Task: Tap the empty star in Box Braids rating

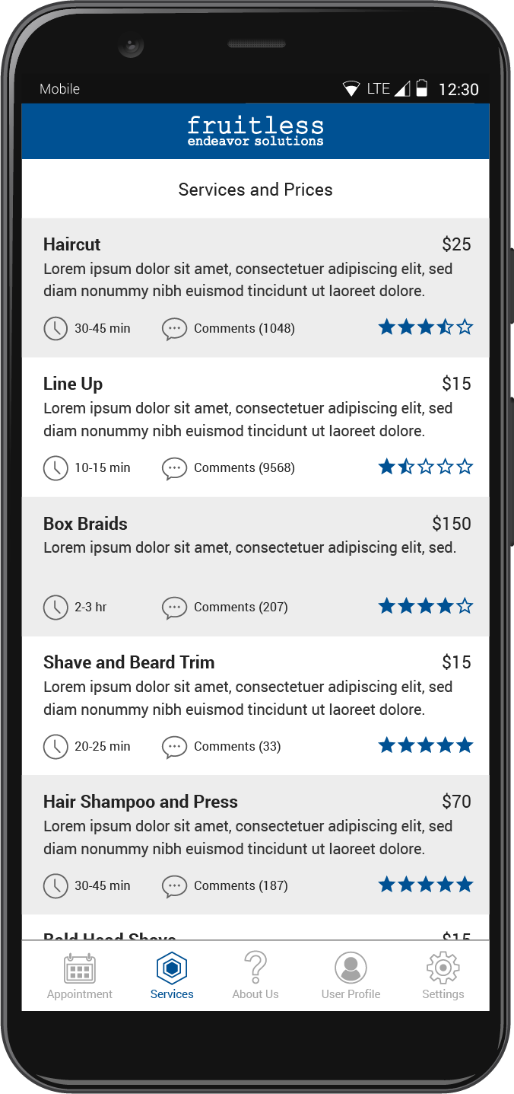Action: 465,606
